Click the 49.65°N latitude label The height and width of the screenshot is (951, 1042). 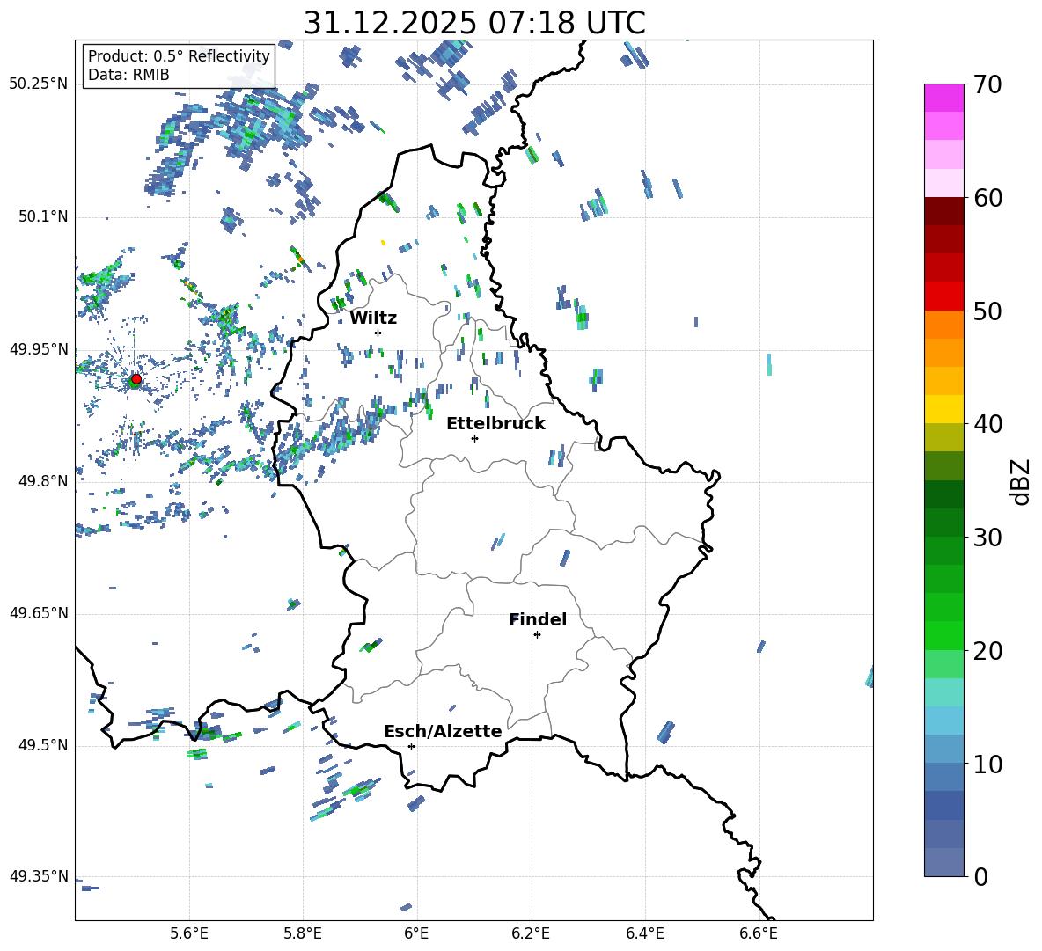[x=39, y=613]
